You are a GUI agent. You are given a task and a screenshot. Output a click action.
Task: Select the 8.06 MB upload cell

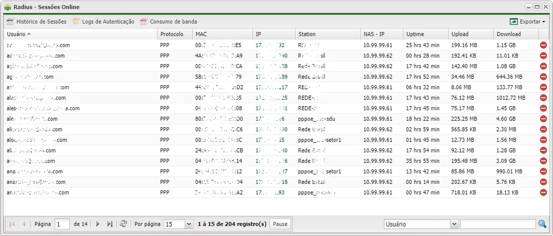tap(471, 88)
